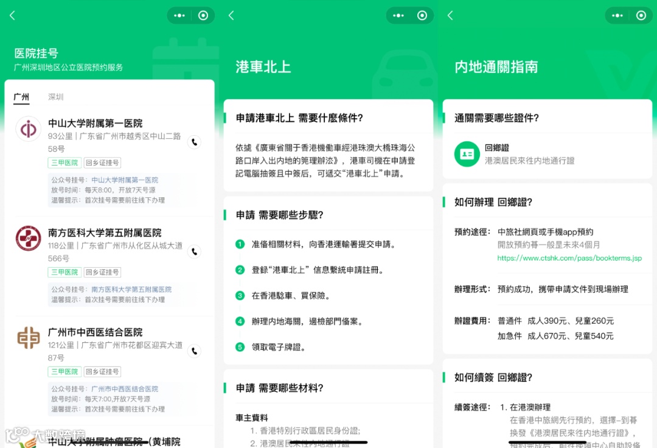Close the 港車北上 mini program via target icon
Screen dimensions: 657x448
tap(422, 15)
